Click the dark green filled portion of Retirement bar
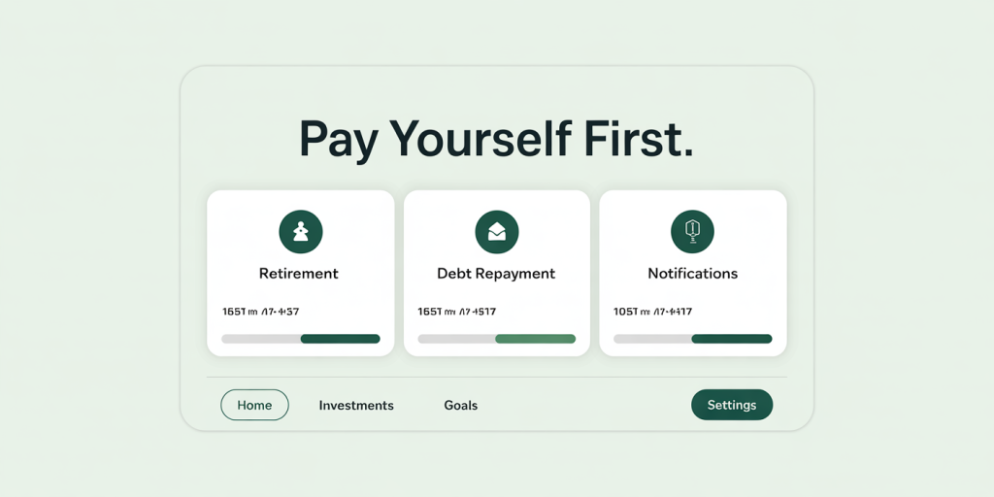This screenshot has height=497, width=994. (x=341, y=339)
